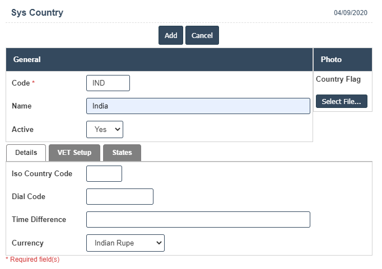382x269 pixels.
Task: Open the Active Yes/No dropdown
Action: [x=105, y=129]
